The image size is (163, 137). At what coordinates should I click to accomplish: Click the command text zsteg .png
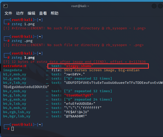pos(22,41)
